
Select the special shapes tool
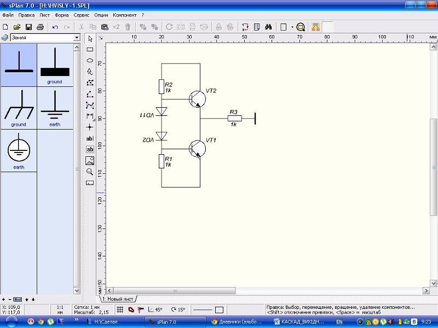point(90,72)
